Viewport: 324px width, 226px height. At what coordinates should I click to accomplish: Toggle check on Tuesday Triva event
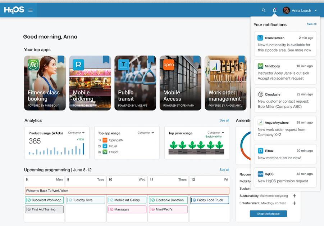coord(70,200)
